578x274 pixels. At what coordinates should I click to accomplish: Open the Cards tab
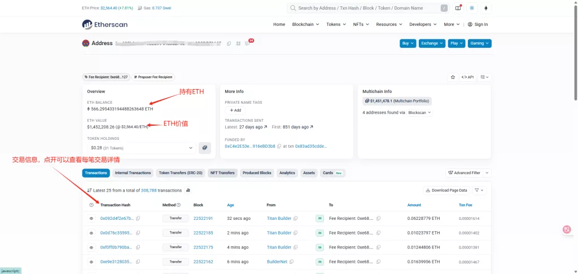(x=332, y=173)
